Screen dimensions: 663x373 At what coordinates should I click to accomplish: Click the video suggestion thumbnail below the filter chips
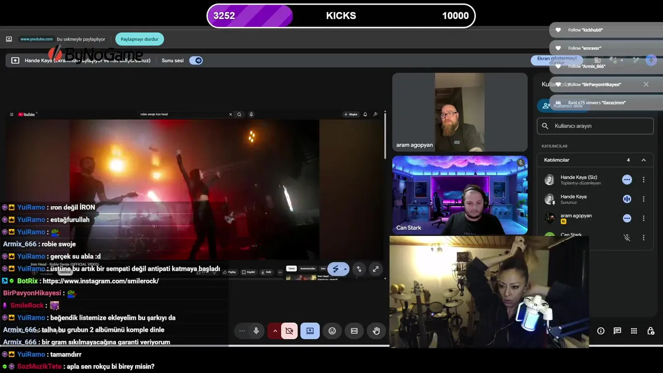(x=301, y=278)
